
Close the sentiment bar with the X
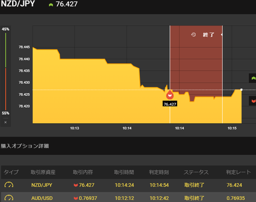pyautogui.click(x=5, y=122)
